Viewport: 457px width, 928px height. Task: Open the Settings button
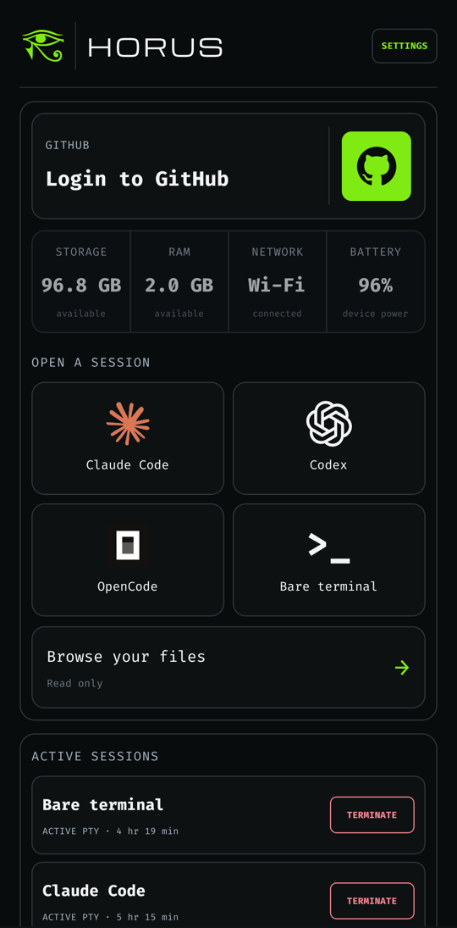pos(405,46)
